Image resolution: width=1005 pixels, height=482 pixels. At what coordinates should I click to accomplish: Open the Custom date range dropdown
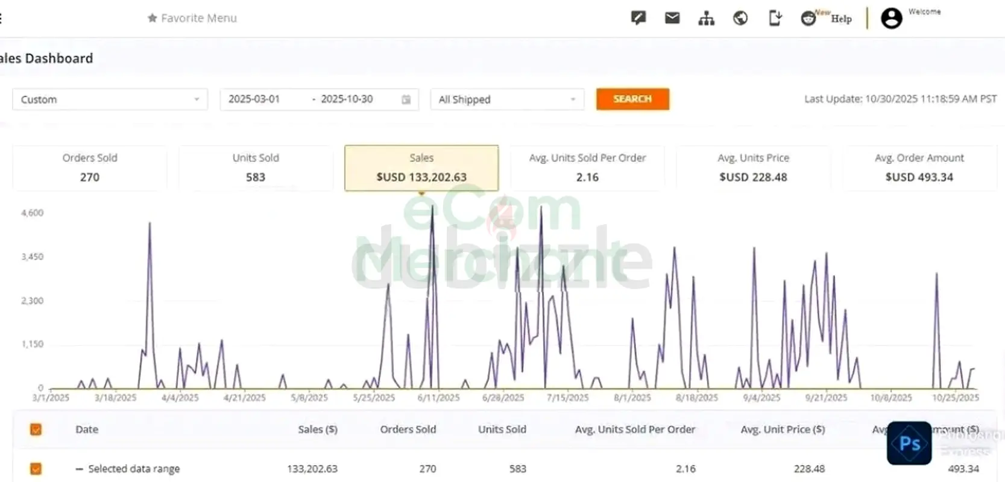(x=110, y=99)
